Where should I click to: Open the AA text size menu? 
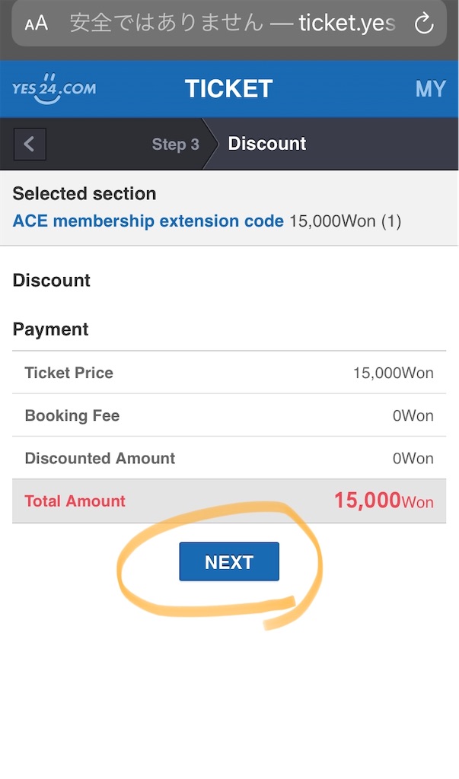pyautogui.click(x=37, y=23)
